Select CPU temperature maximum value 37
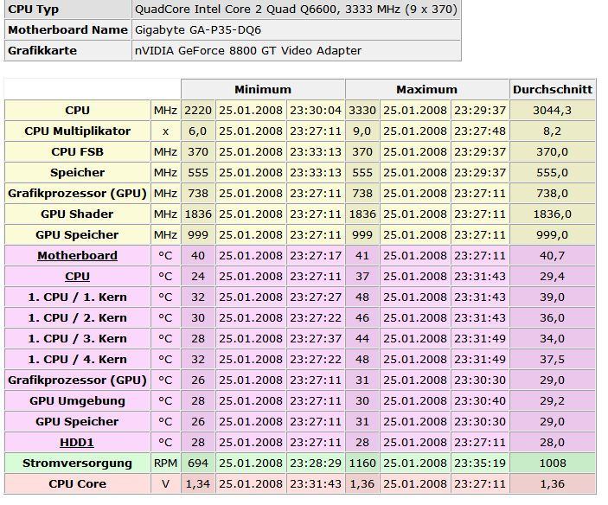608x505 pixels. tap(362, 277)
